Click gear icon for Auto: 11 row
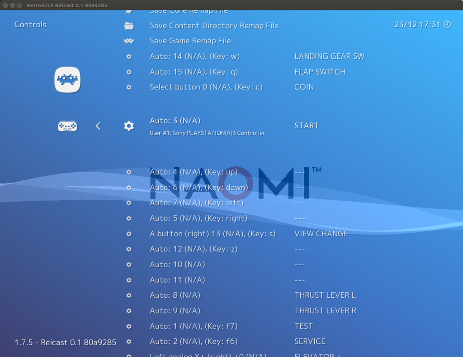The width and height of the screenshot is (463, 357). [x=129, y=280]
